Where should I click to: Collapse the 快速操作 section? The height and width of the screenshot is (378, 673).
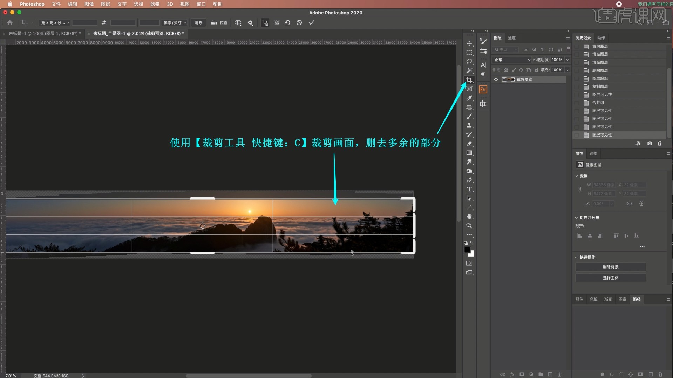[576, 257]
